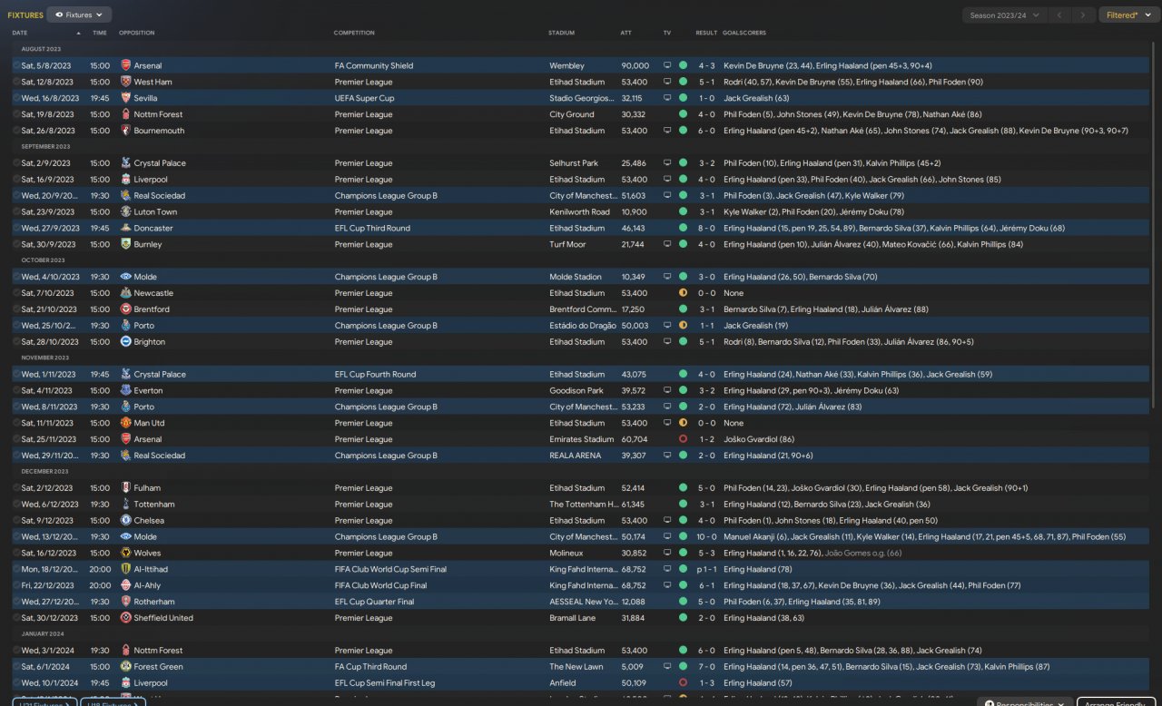Open the Goodison Park stadium link
This screenshot has height=706, width=1162.
(x=576, y=390)
